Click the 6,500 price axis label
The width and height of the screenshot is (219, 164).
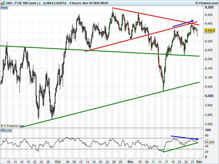point(209,7)
